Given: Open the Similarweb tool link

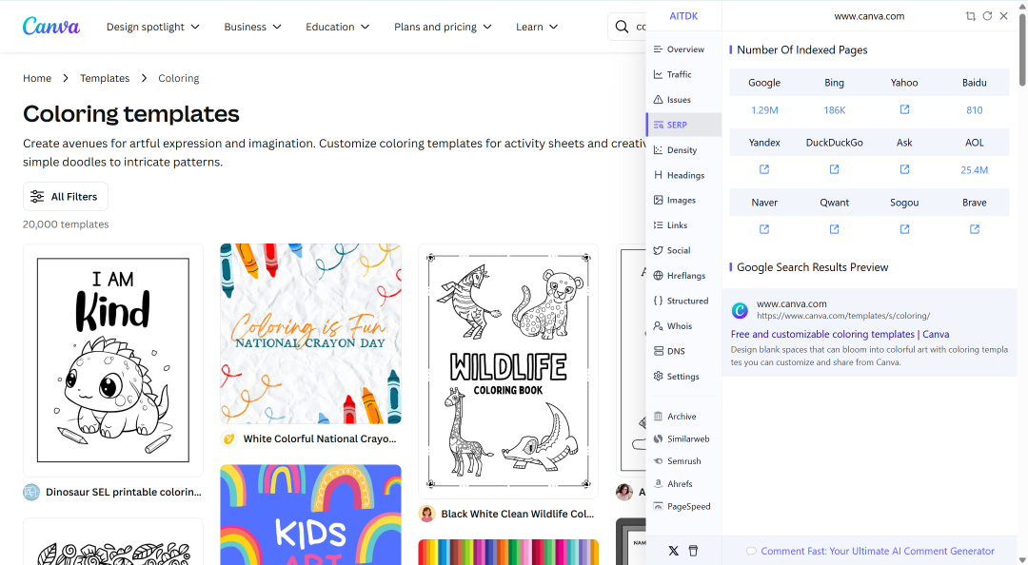Looking at the screenshot, I should [x=682, y=439].
